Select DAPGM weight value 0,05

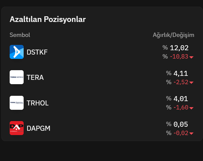pyautogui.click(x=181, y=124)
